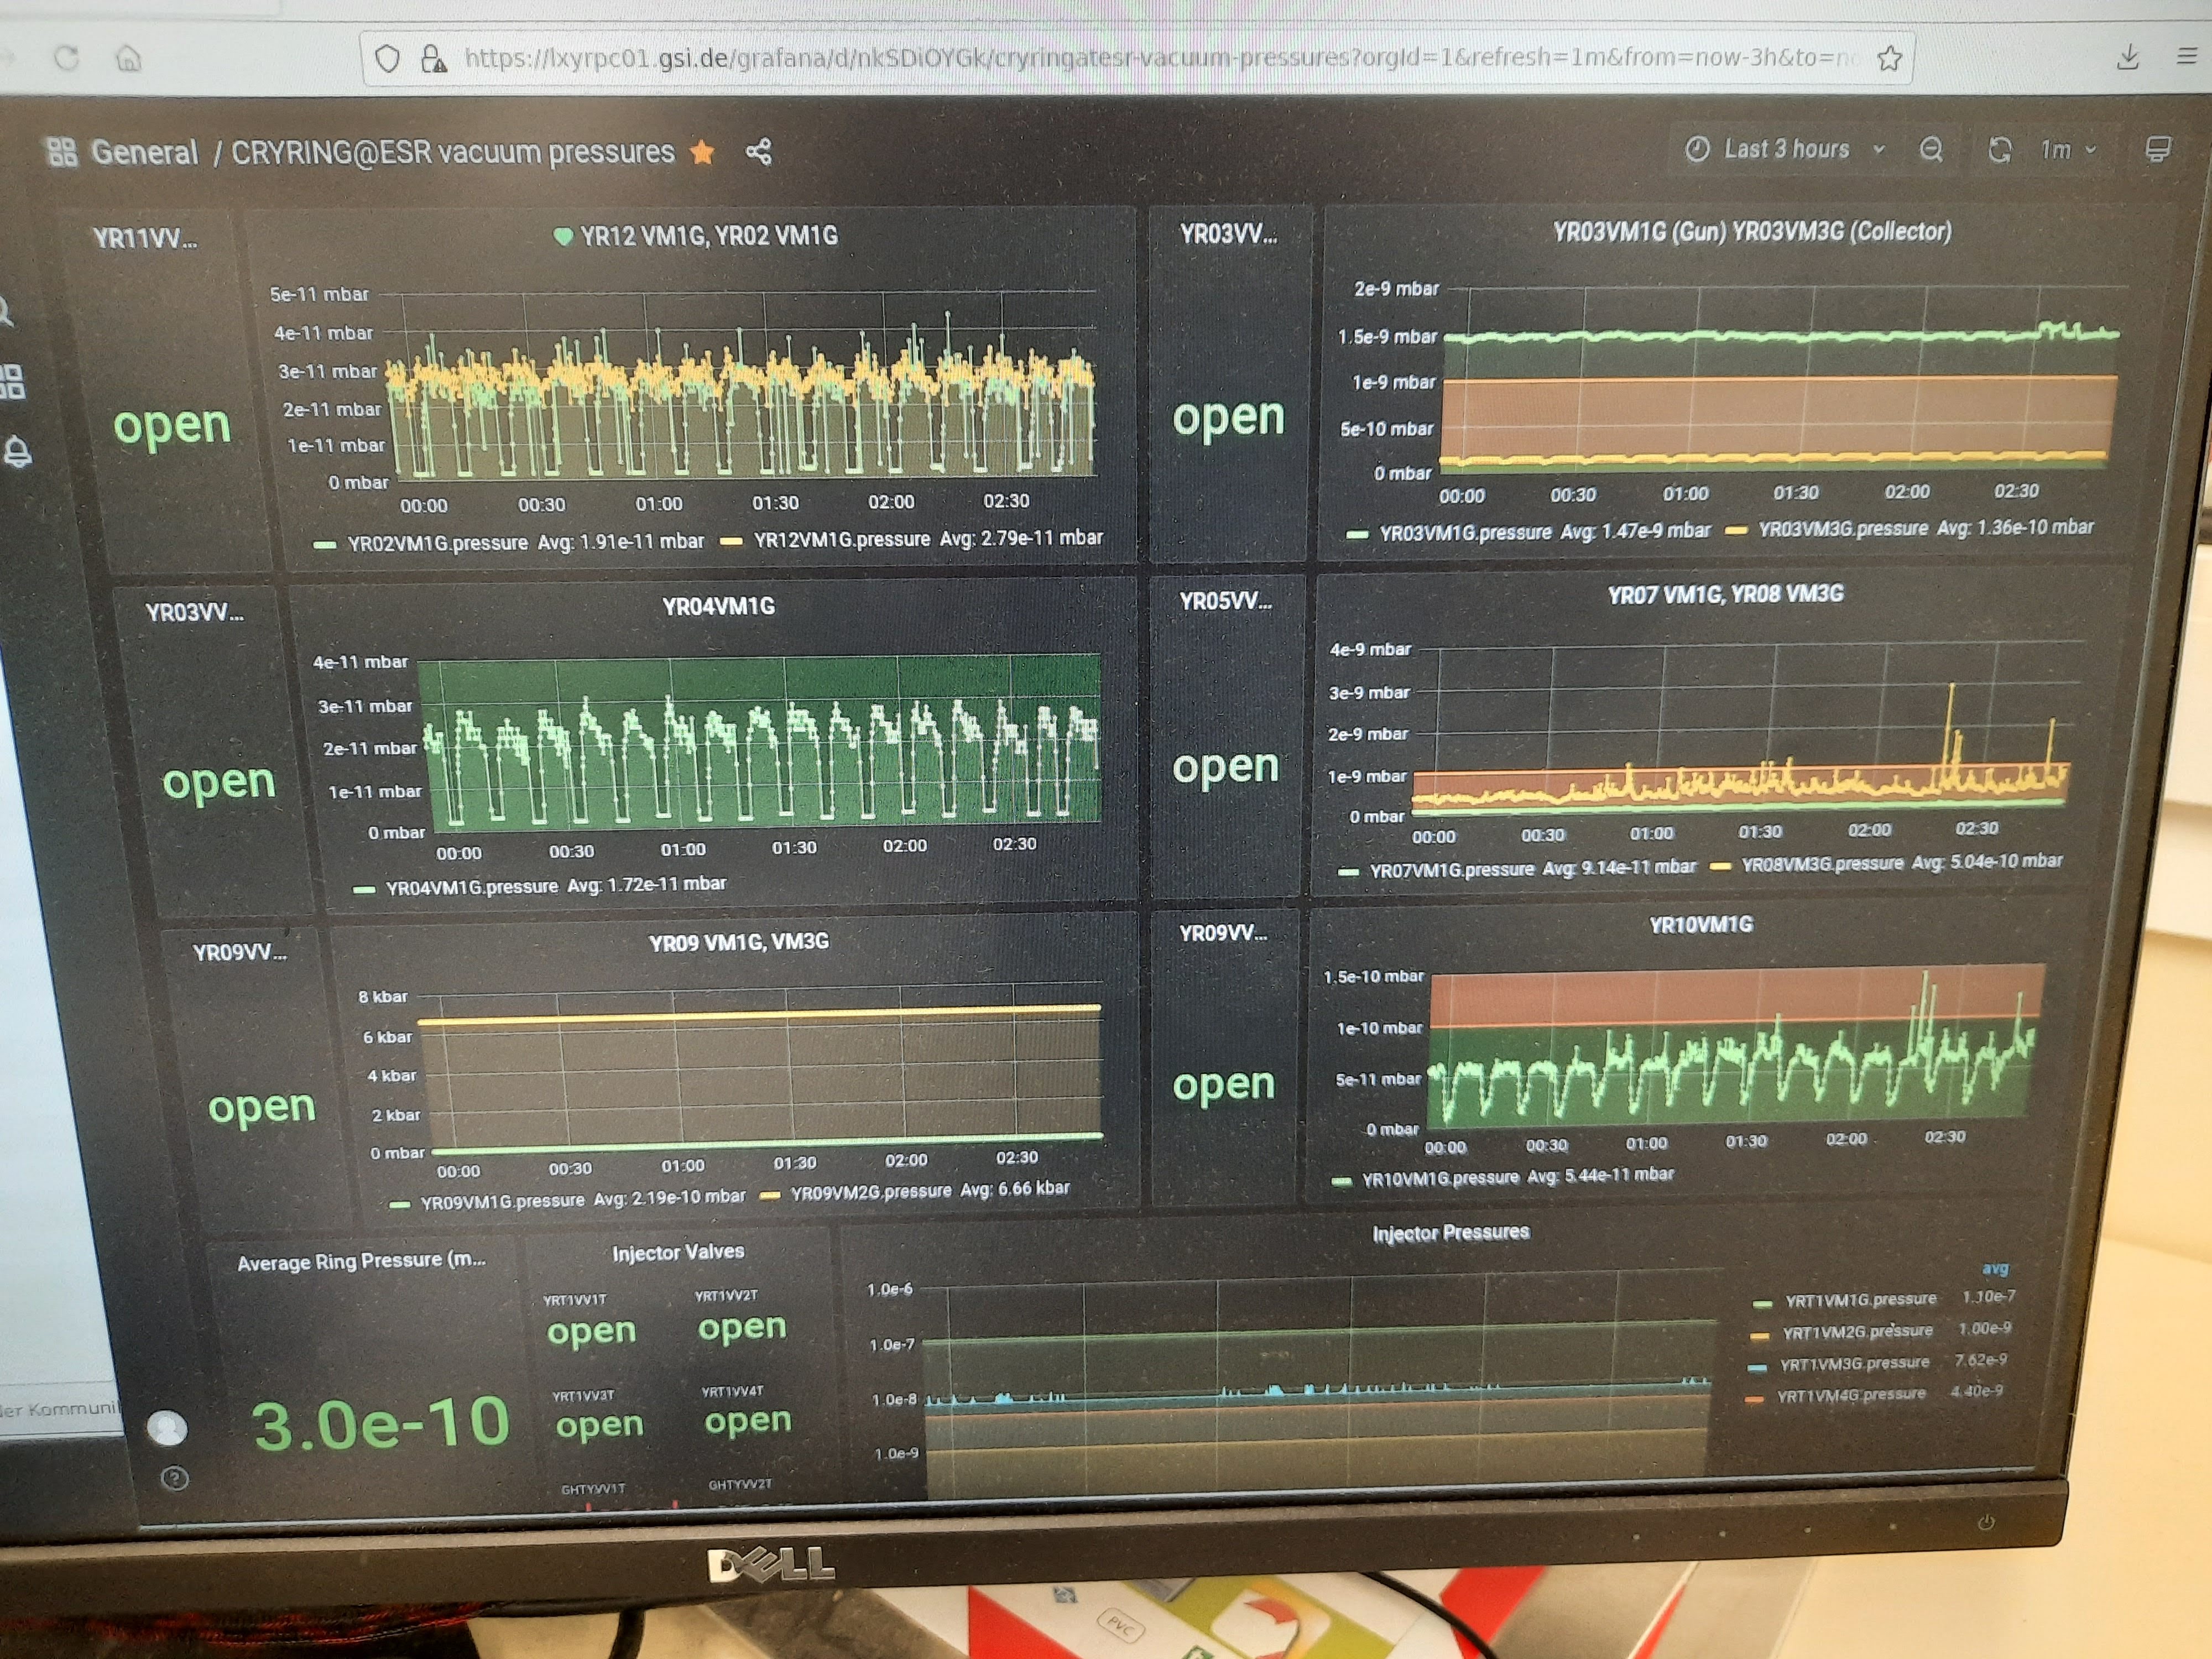Open the Last 3 hours time picker
Viewport: 2212px width, 1659px height.
click(x=1786, y=150)
